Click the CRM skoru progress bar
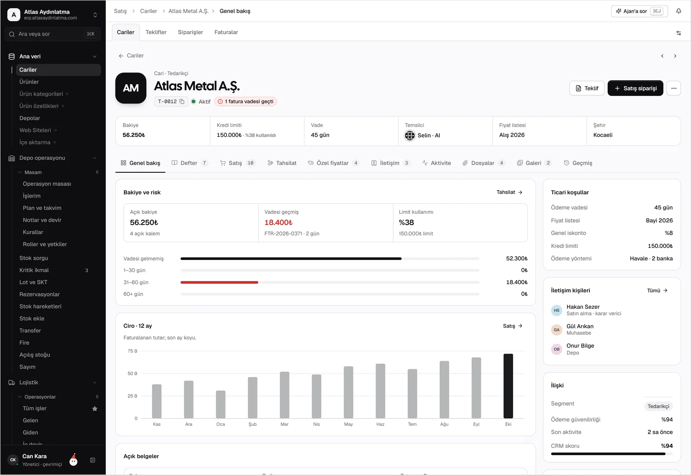The height and width of the screenshot is (475, 691). coord(612,454)
